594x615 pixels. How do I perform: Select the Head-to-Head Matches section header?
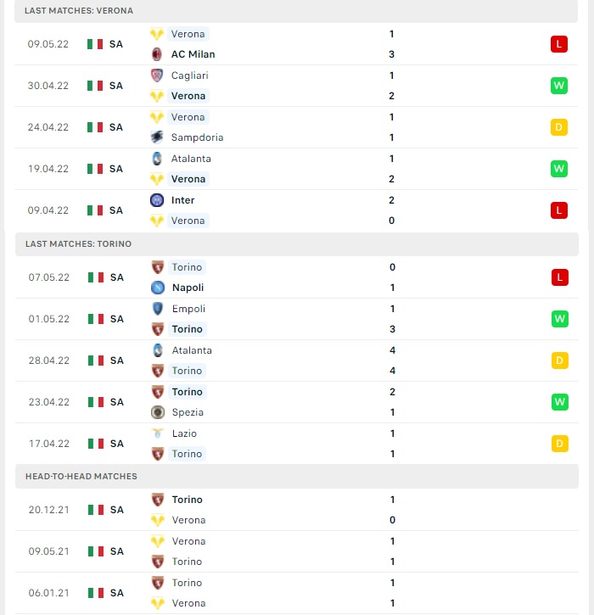pos(297,476)
